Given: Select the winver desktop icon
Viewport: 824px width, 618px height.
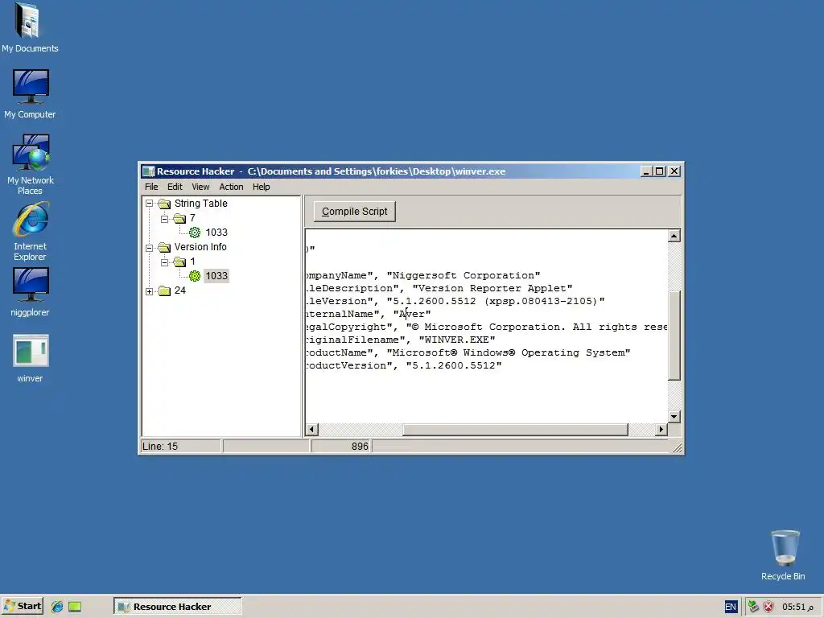Looking at the screenshot, I should pyautogui.click(x=30, y=358).
